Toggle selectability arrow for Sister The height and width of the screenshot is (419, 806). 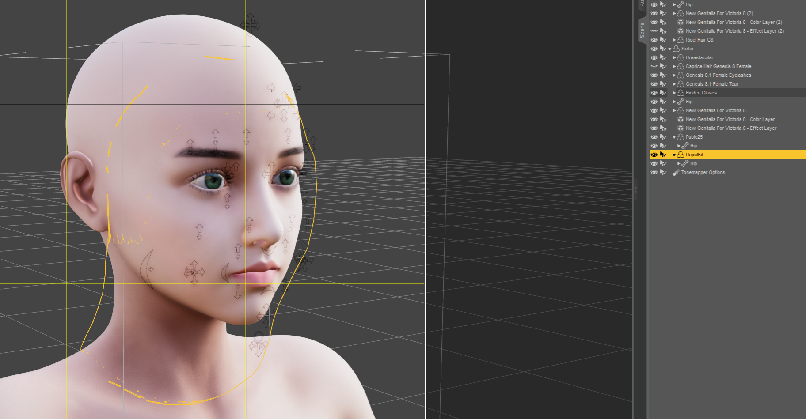663,49
